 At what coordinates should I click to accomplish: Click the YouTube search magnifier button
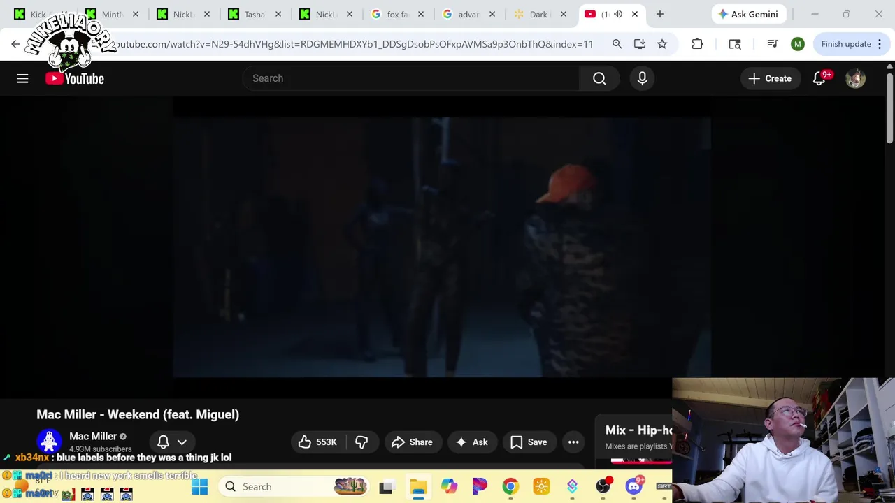[x=599, y=78]
